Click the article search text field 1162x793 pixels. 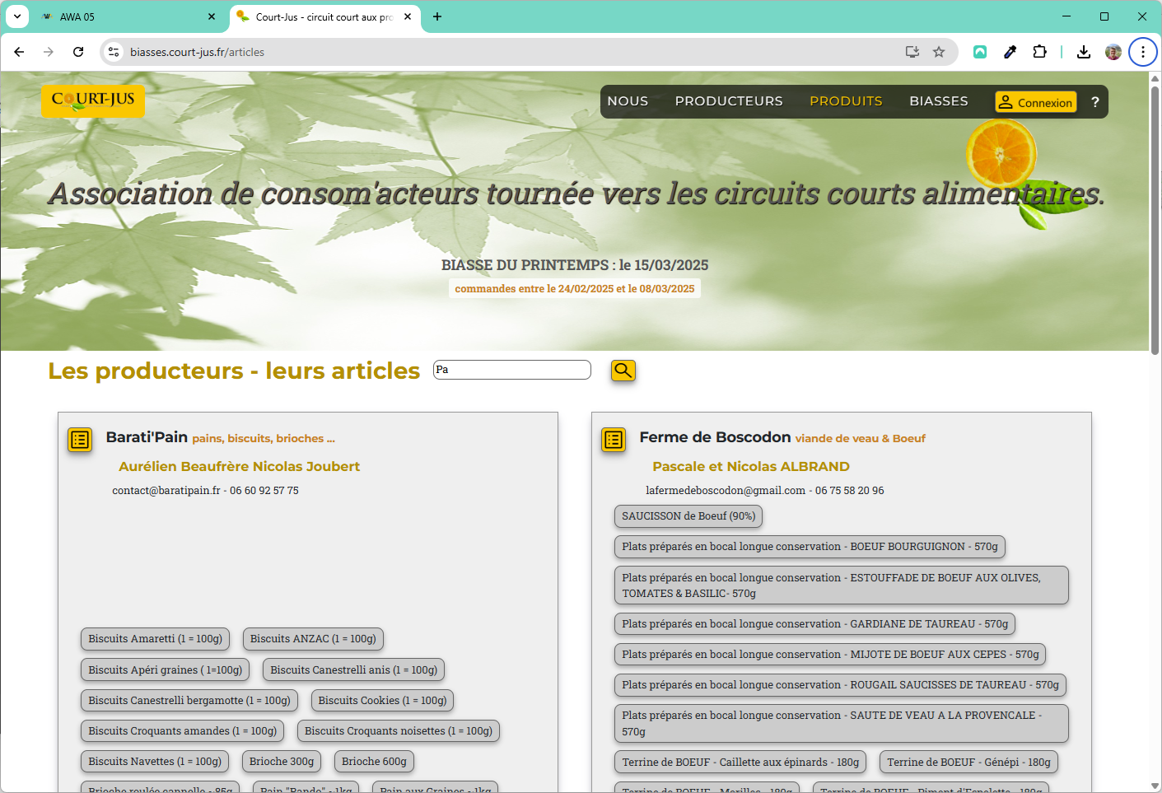(511, 370)
